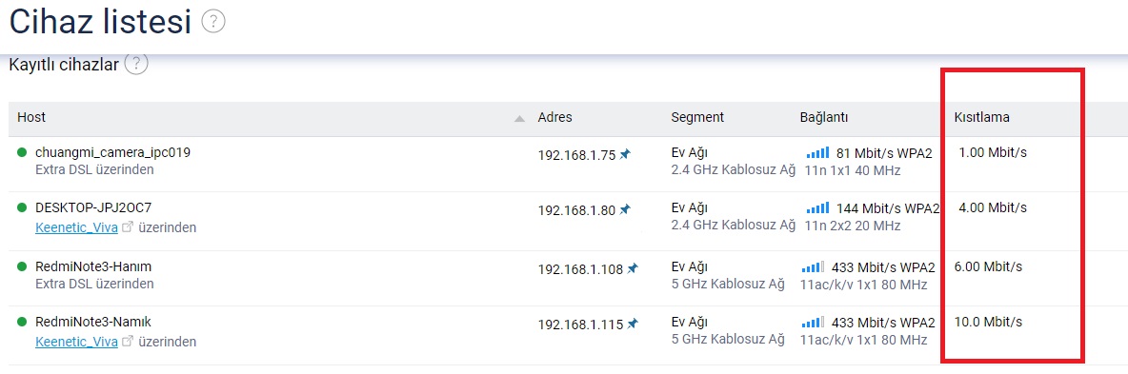The height and width of the screenshot is (374, 1128).
Task: Click green status dot of RedmiNote3-Hanım
Action: tap(22, 266)
